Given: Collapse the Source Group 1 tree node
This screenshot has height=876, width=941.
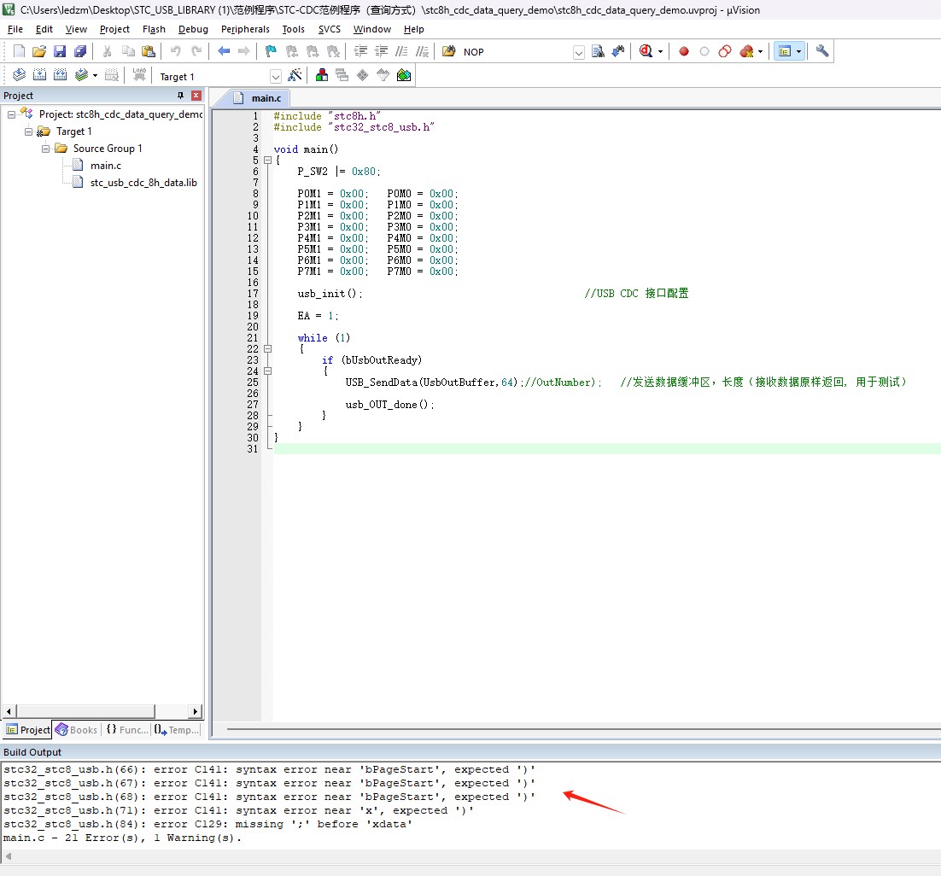Looking at the screenshot, I should 46,149.
